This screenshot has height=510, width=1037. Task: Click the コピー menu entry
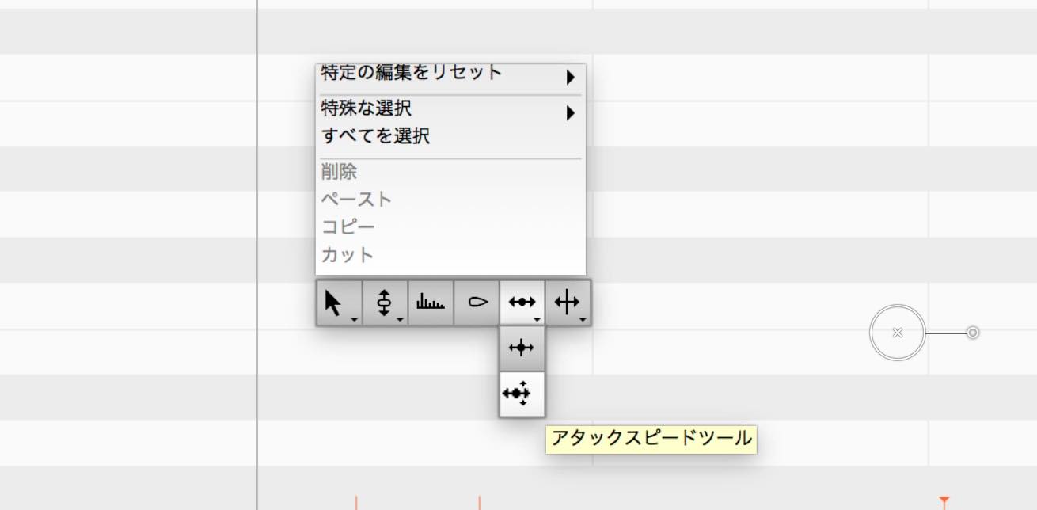450,227
